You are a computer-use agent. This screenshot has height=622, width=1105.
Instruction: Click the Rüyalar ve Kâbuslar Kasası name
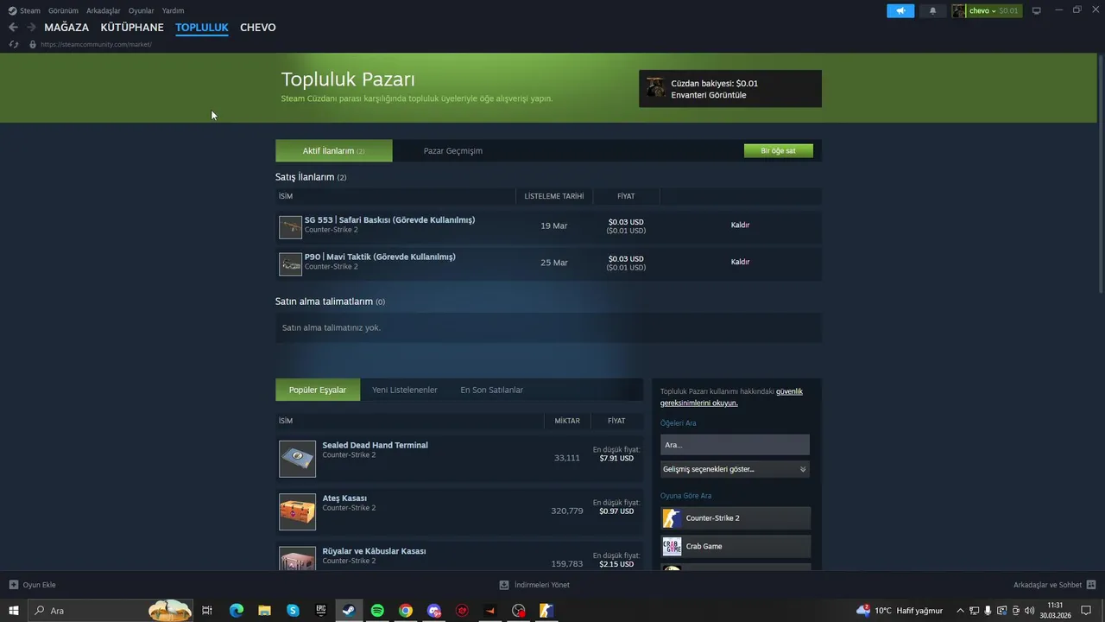(x=374, y=551)
